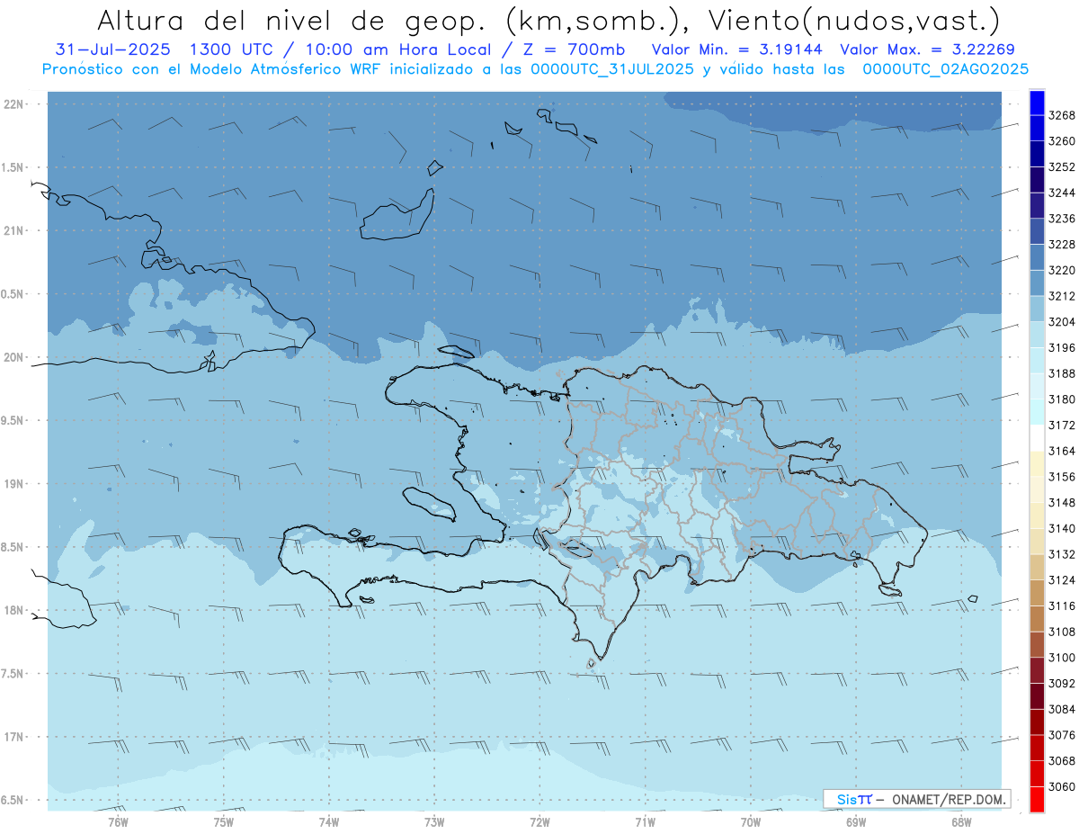
Task: Click the '3084' colorbar label
Action: point(1062,709)
